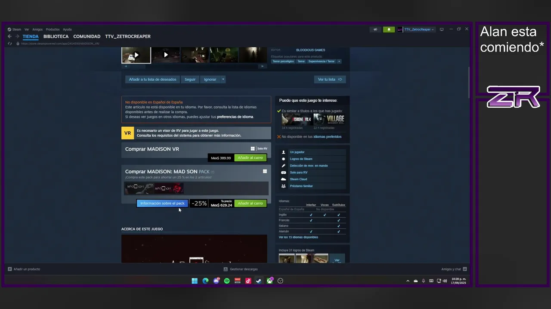Add MAD SON pack to cart
The image size is (551, 309).
coord(250,203)
